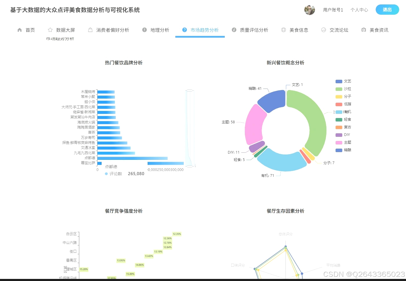Open the 个人中心 link
Image resolution: width=406 pixels, height=281 pixels.
(x=359, y=10)
